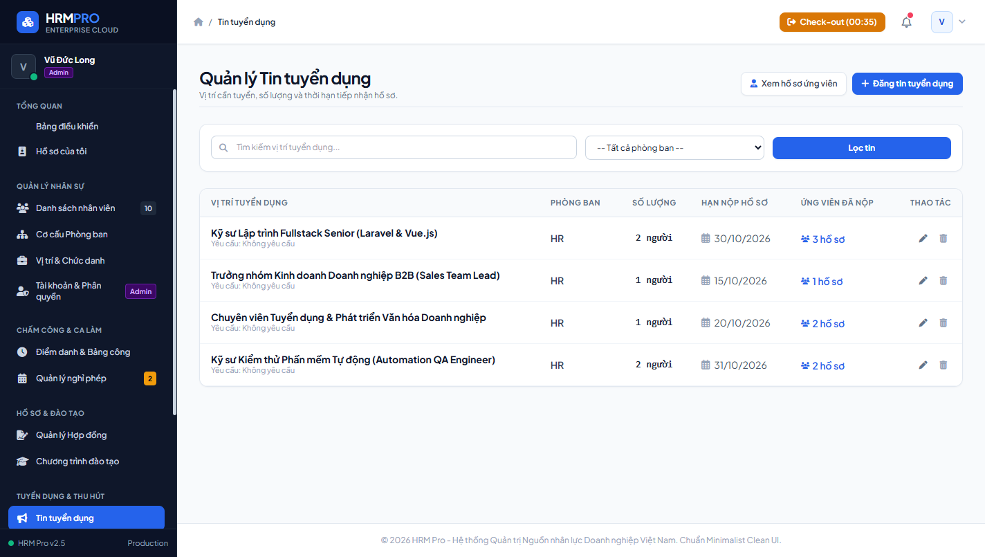Click the HRM Pro cloud logo
Image resolution: width=985 pixels, height=557 pixels.
(x=28, y=22)
